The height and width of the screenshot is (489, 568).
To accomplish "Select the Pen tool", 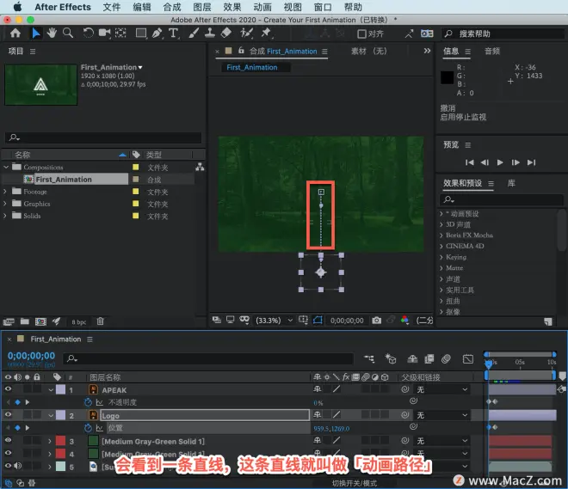I will [157, 34].
